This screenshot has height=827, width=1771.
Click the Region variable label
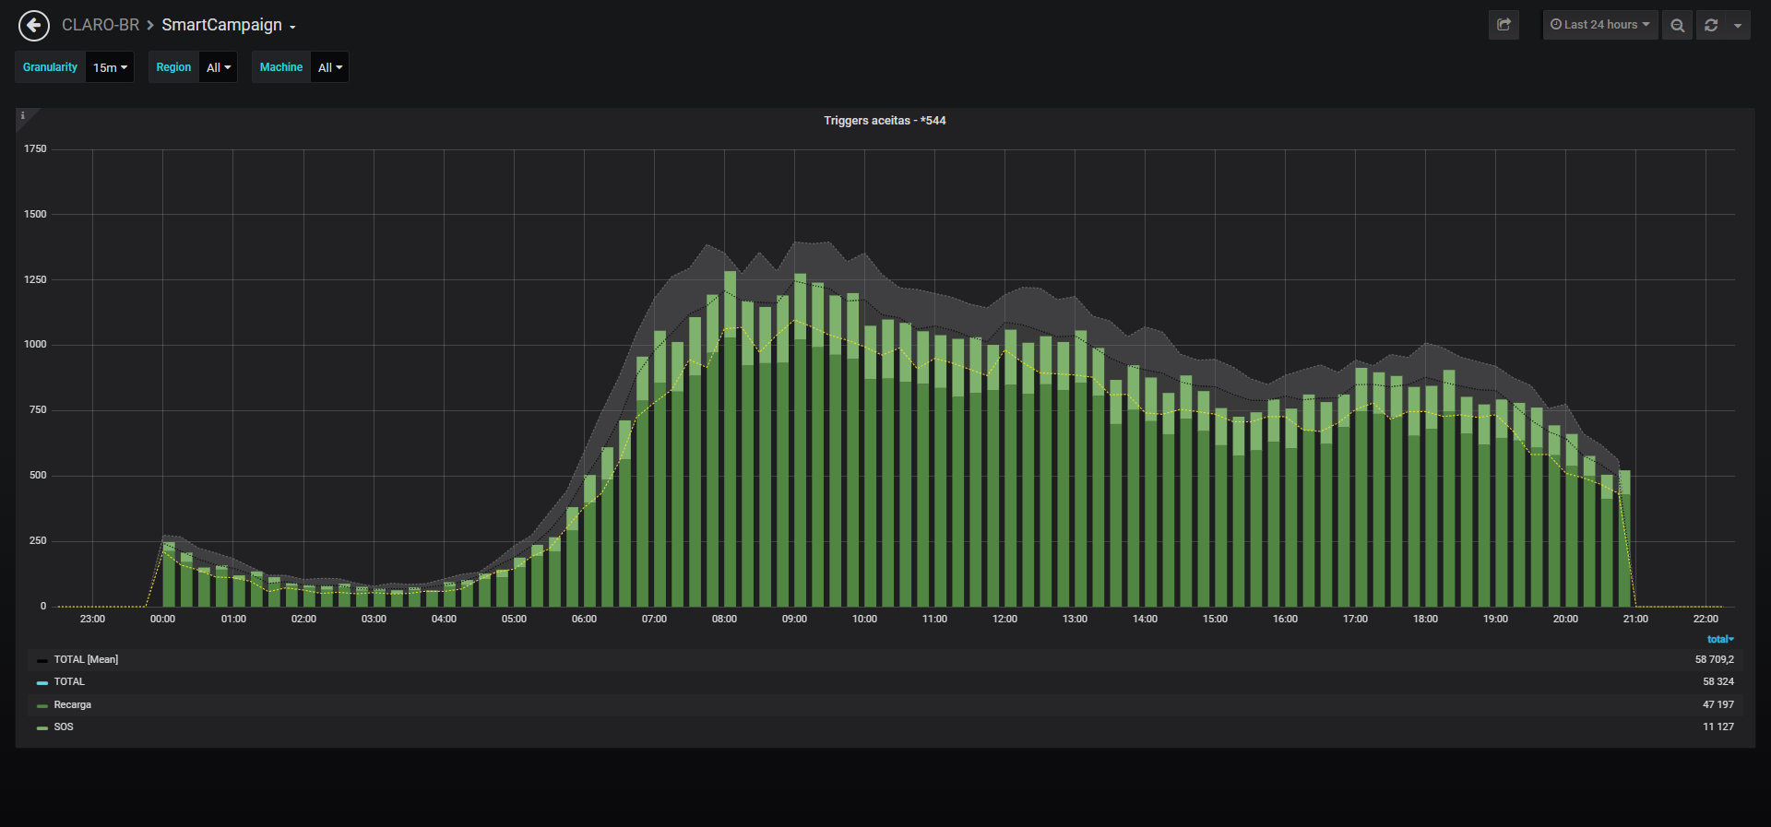click(x=173, y=67)
